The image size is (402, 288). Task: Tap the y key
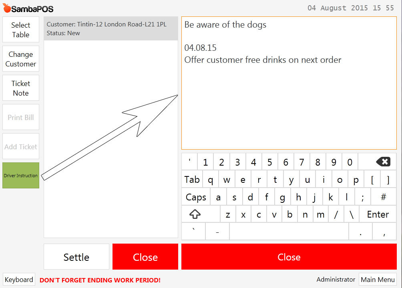pos(291,180)
